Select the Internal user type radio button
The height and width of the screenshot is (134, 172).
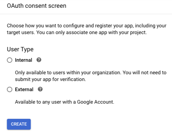9,60
